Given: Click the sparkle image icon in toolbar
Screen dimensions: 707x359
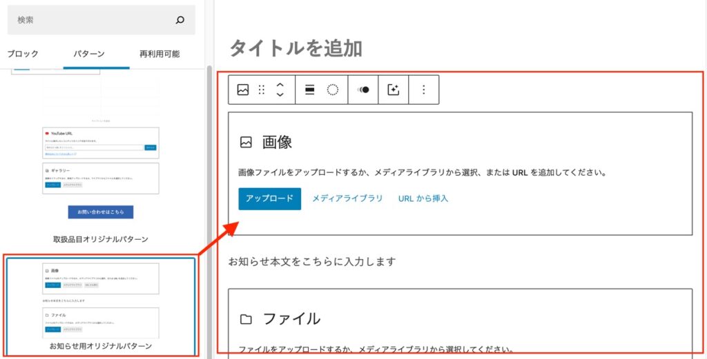Looking at the screenshot, I should tap(394, 90).
